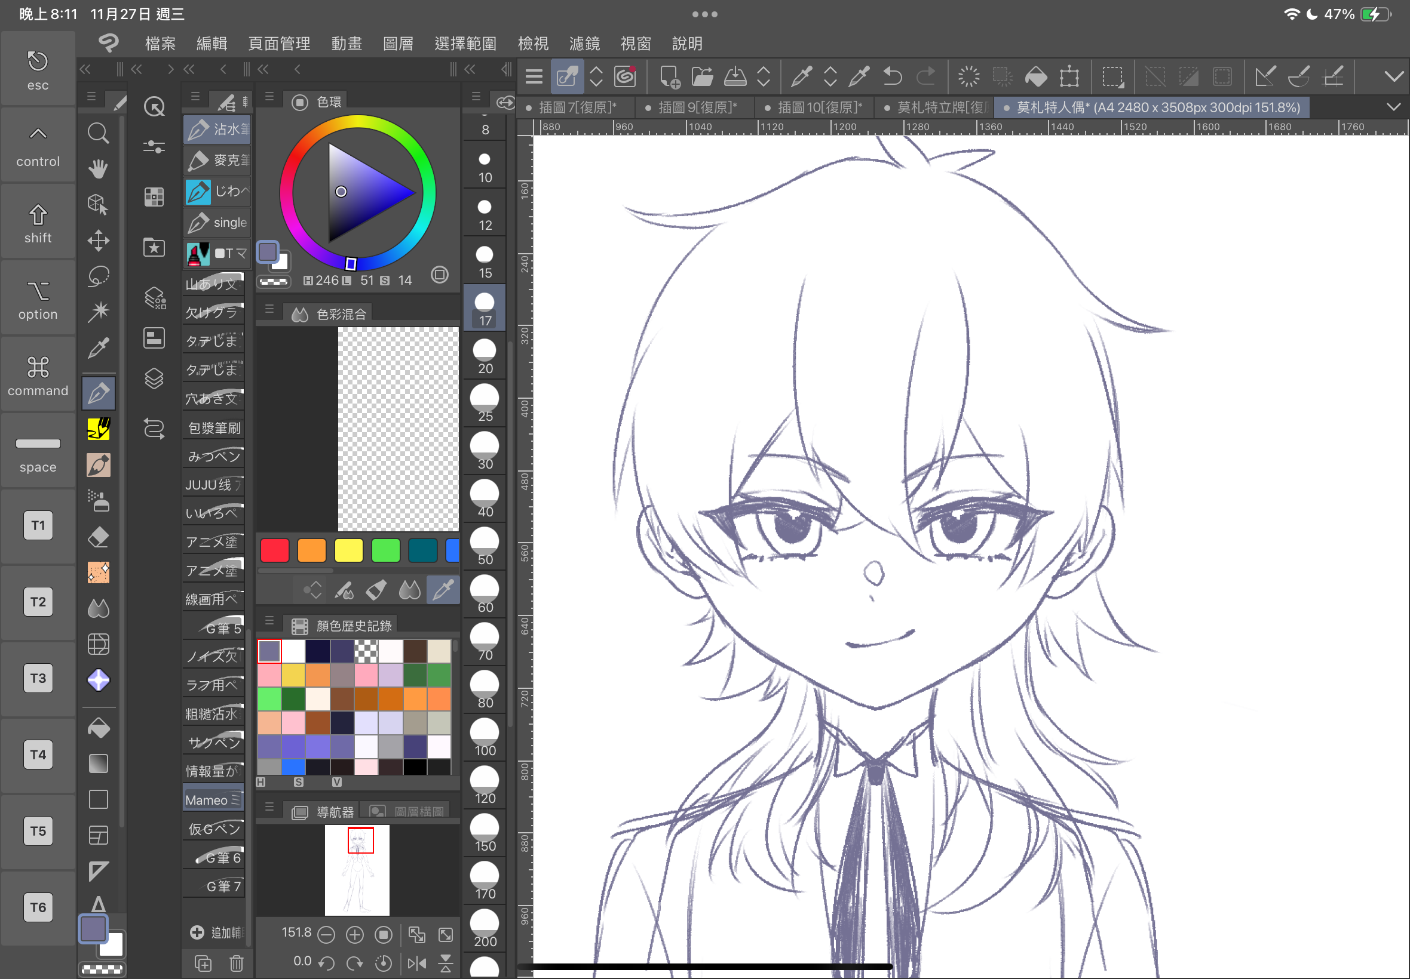The image size is (1410, 979).
Task: Select the Fill bucket tool in the tool palette
Action: pos(98,728)
